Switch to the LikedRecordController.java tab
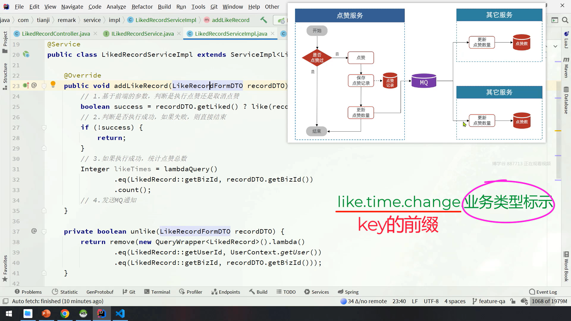This screenshot has height=321, width=571. (56, 34)
